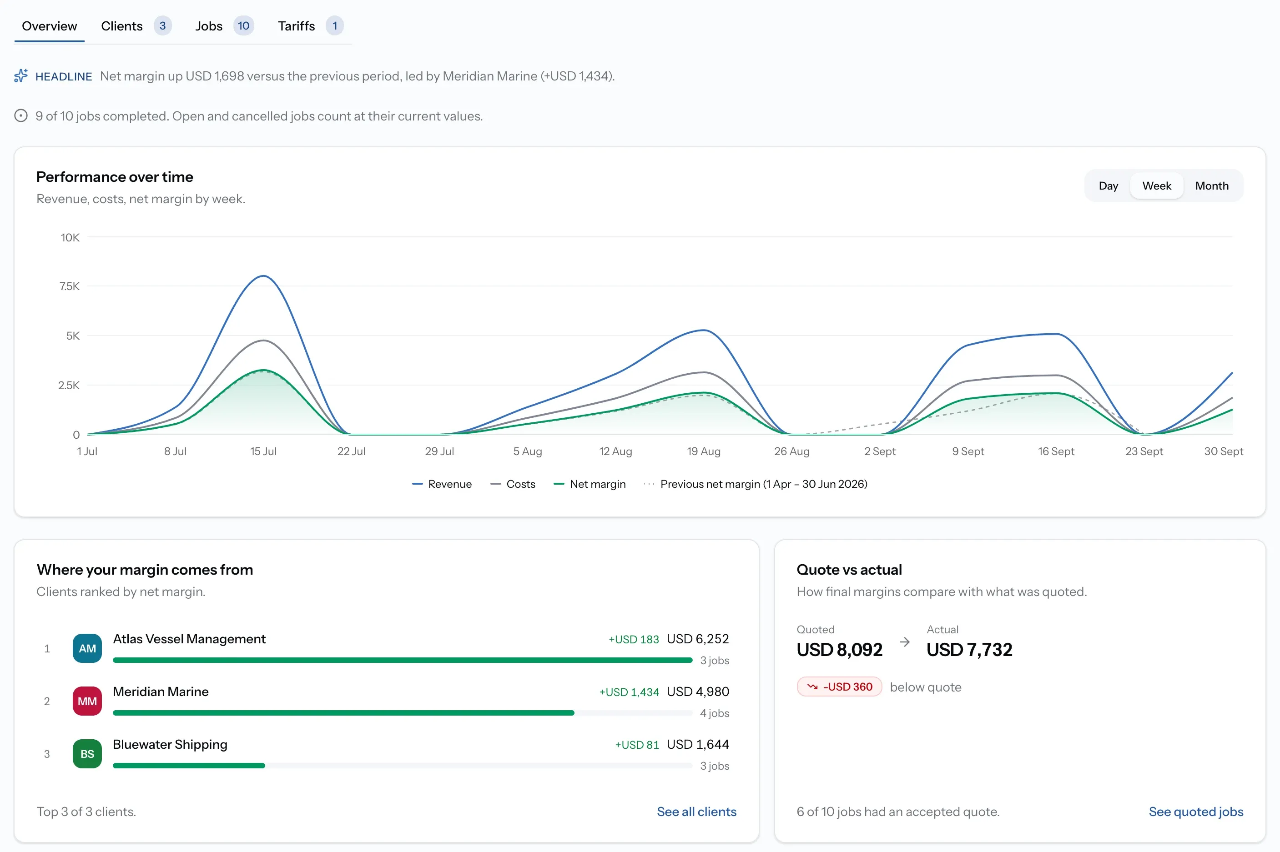Click the 1 Jul x-axis label
The height and width of the screenshot is (852, 1280).
87,451
